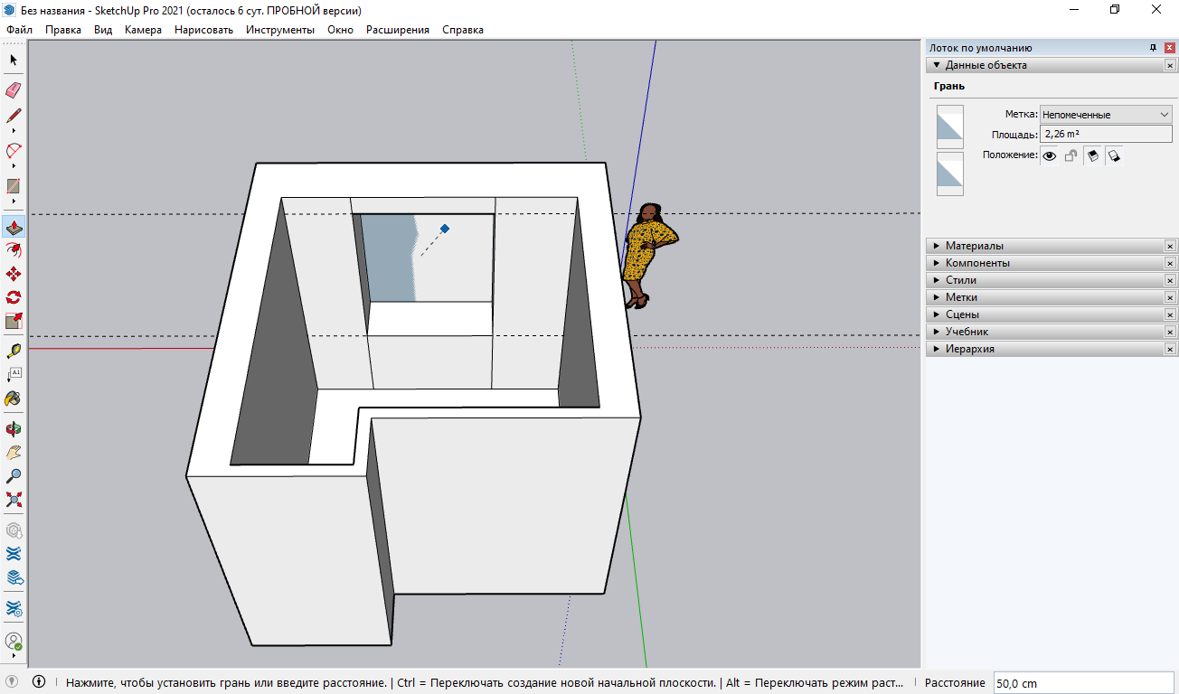Toggle the cast shadows icon
This screenshot has width=1179, height=694.
tap(1114, 155)
